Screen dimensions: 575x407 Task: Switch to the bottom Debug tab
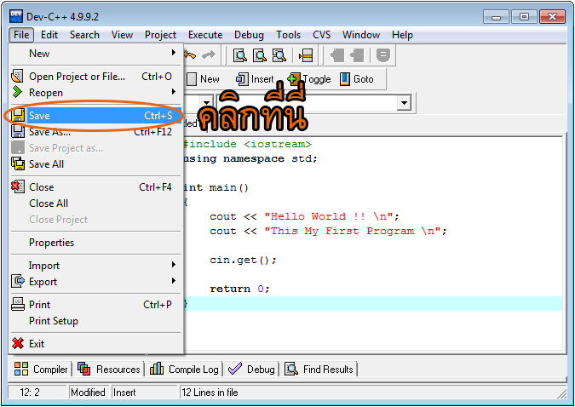[x=251, y=369]
